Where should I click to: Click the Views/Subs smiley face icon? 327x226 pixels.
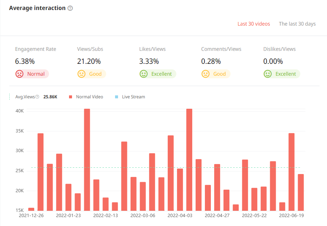[81, 74]
